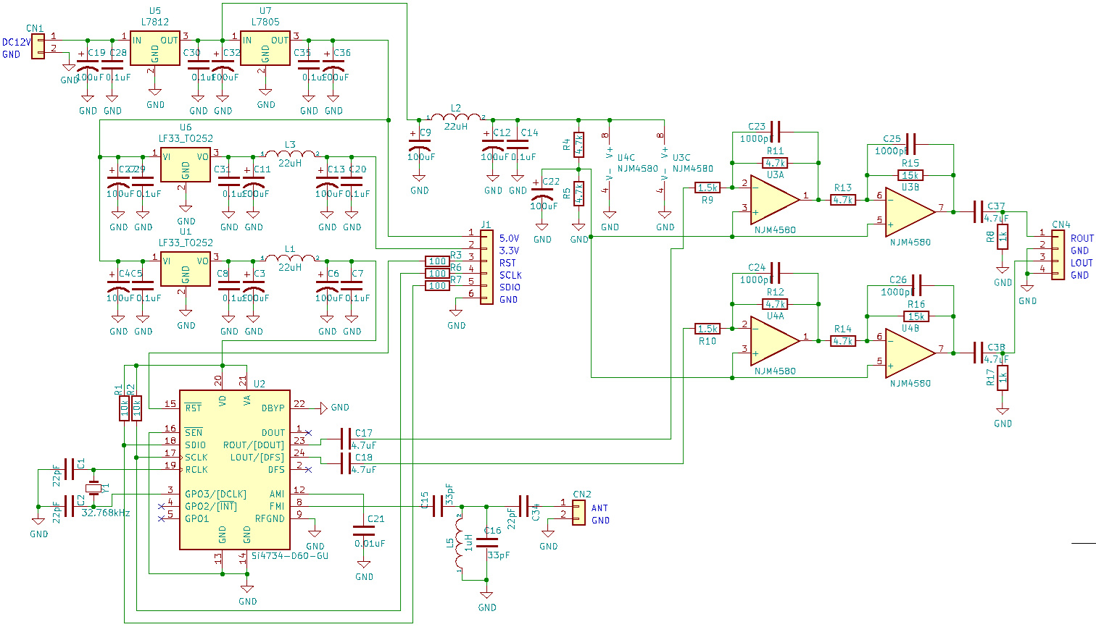
Task: Click the 1000pF capacitor C23
Action: pos(776,132)
